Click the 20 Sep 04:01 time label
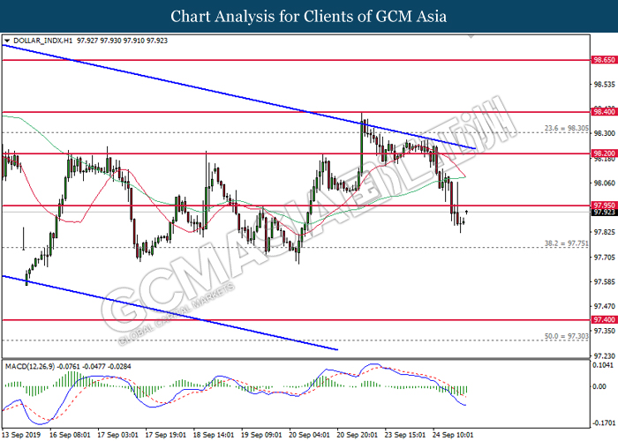The image size is (618, 441). point(310,435)
